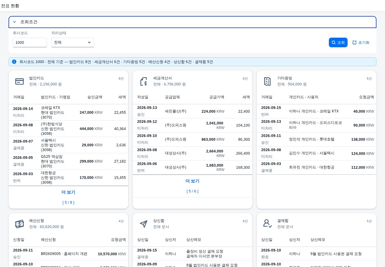The width and height of the screenshot is (385, 267).
Task: Click 더 보기 in 법인카드 card
Action: [68, 192]
